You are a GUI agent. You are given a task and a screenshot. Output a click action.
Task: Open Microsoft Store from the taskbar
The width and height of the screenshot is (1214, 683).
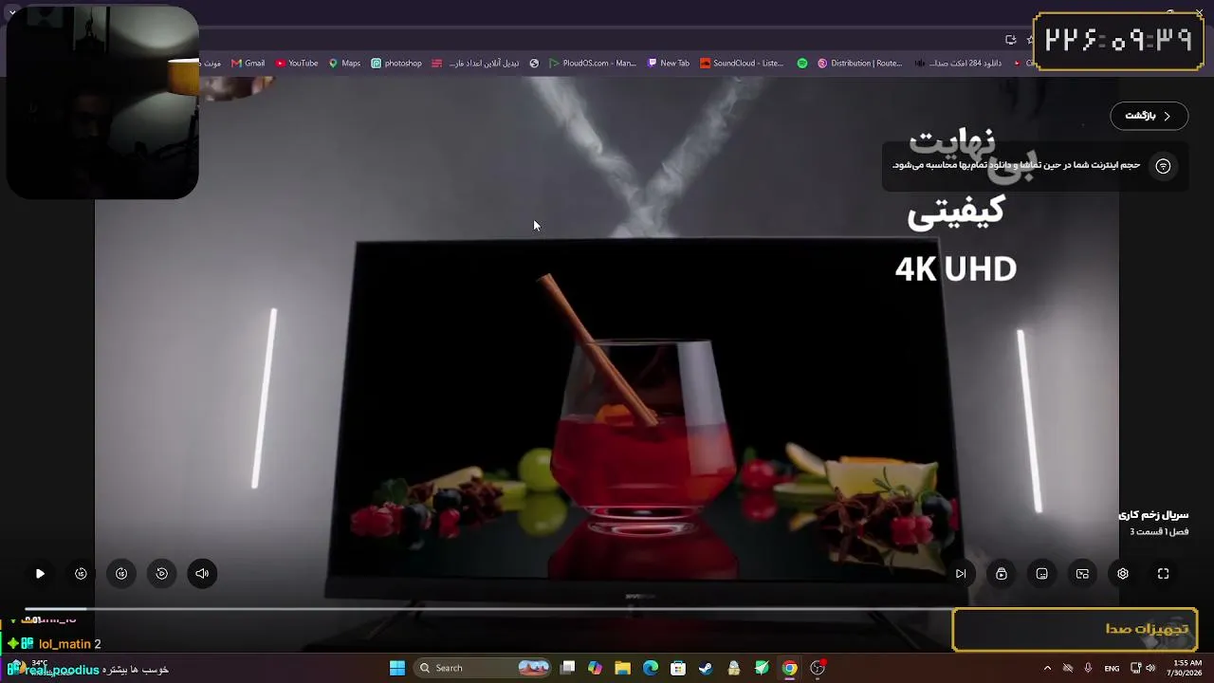(678, 668)
